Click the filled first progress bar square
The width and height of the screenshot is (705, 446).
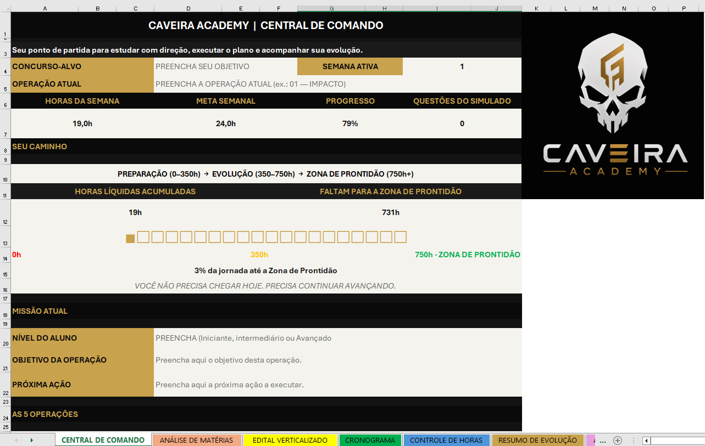[130, 238]
